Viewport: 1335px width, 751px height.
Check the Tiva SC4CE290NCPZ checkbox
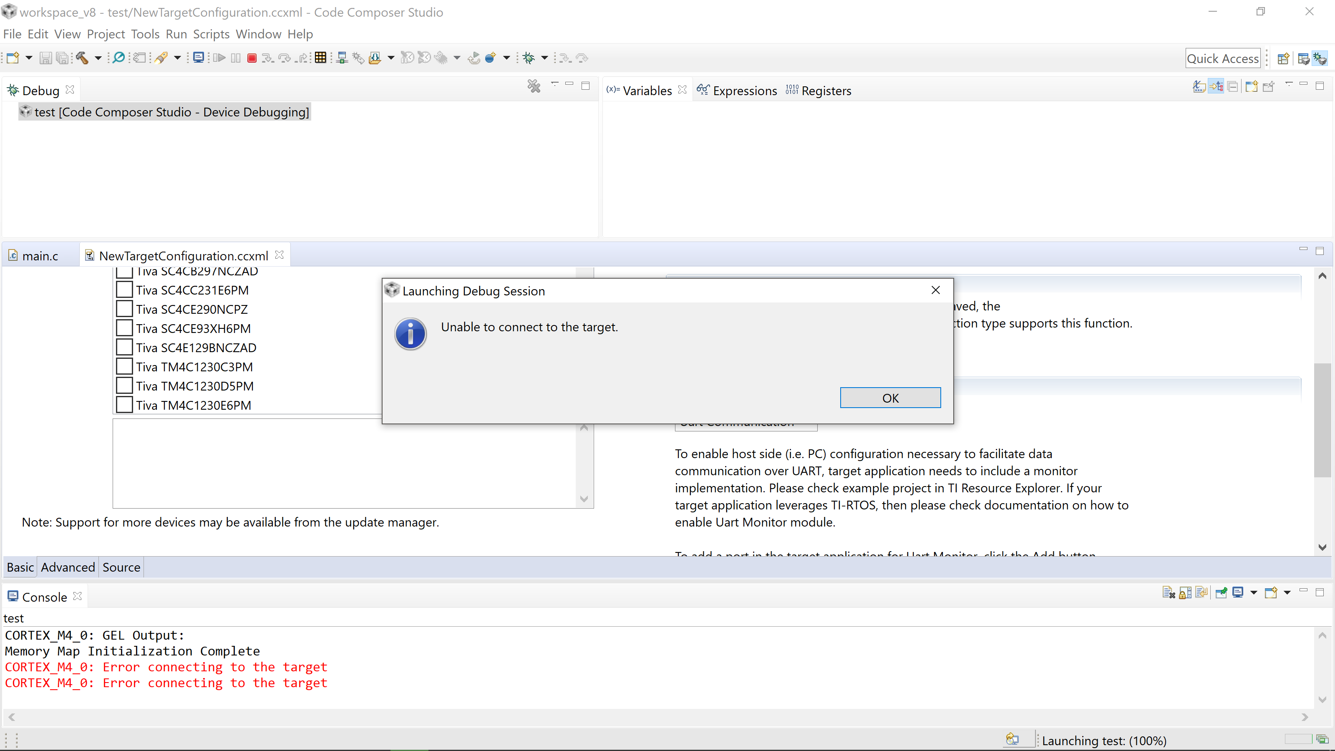point(124,308)
